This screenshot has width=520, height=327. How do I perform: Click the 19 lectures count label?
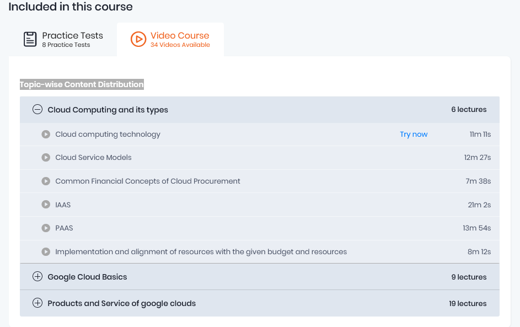coord(468,303)
